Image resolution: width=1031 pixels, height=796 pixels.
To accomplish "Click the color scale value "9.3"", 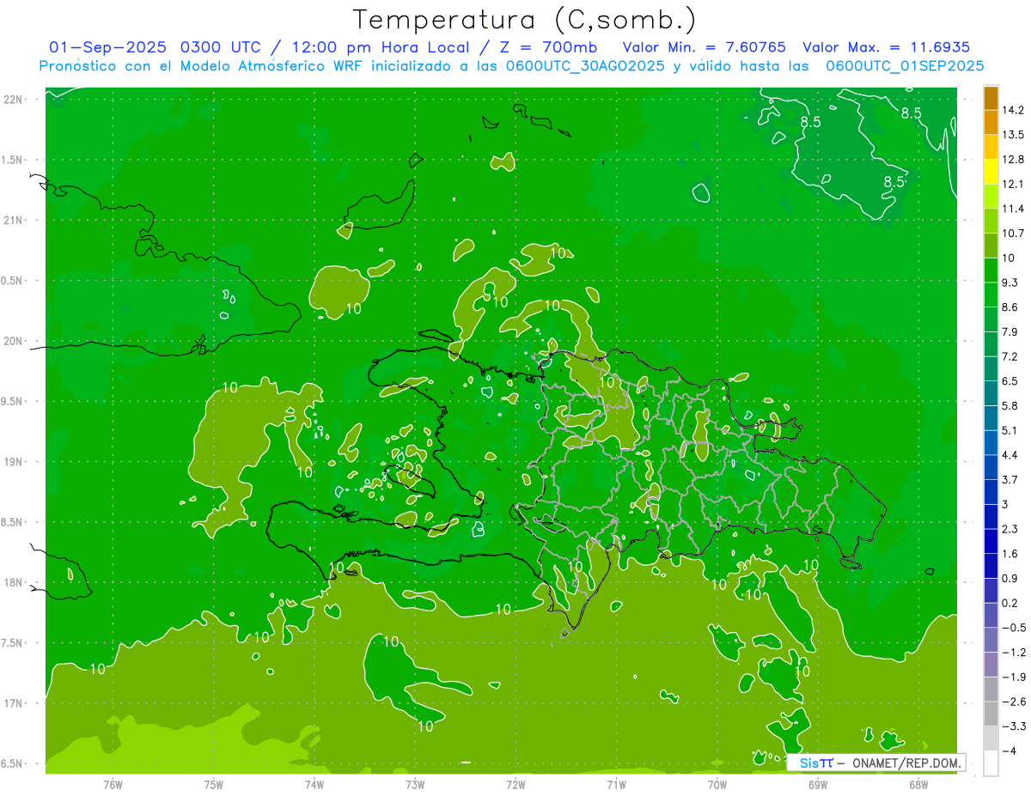I will click(x=1010, y=283).
